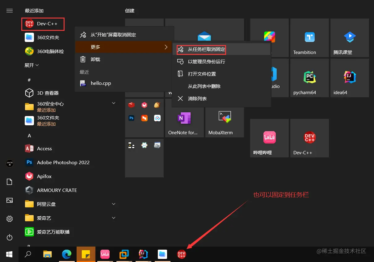
Task: Click the acorn icon in tile folder
Action: 157,105
